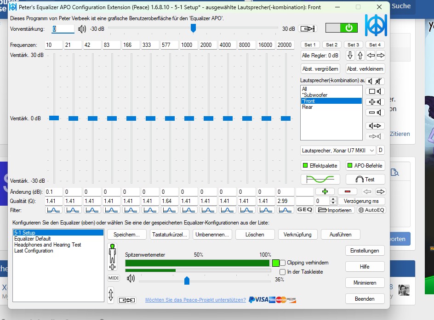434x320 pixels.
Task: Shift all gains up with up arrow
Action: (x=360, y=55)
